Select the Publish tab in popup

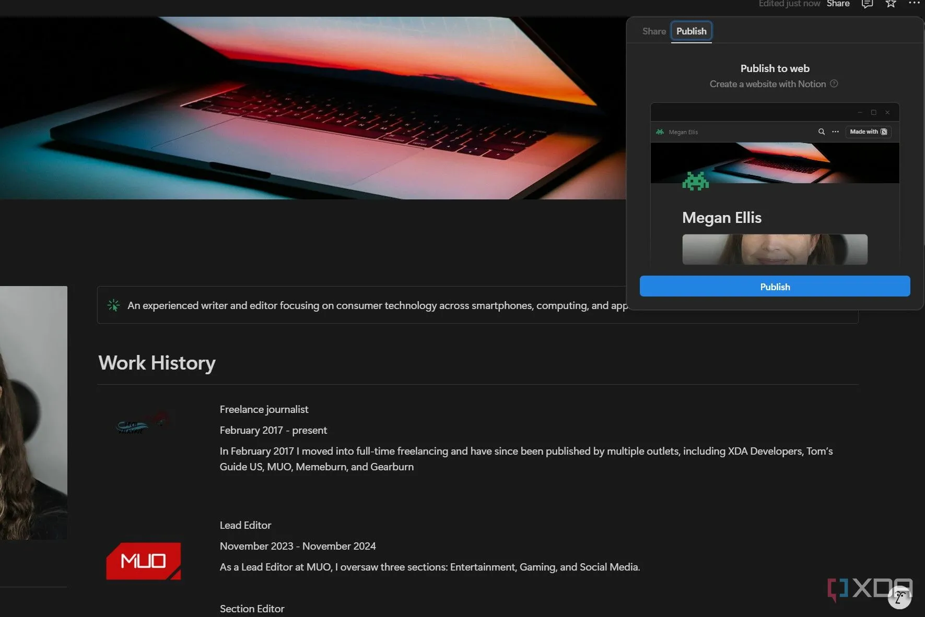coord(691,31)
